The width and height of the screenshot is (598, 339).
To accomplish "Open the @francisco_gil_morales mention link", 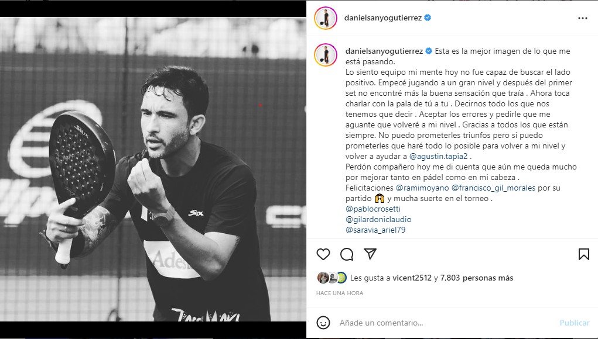I will click(x=494, y=188).
